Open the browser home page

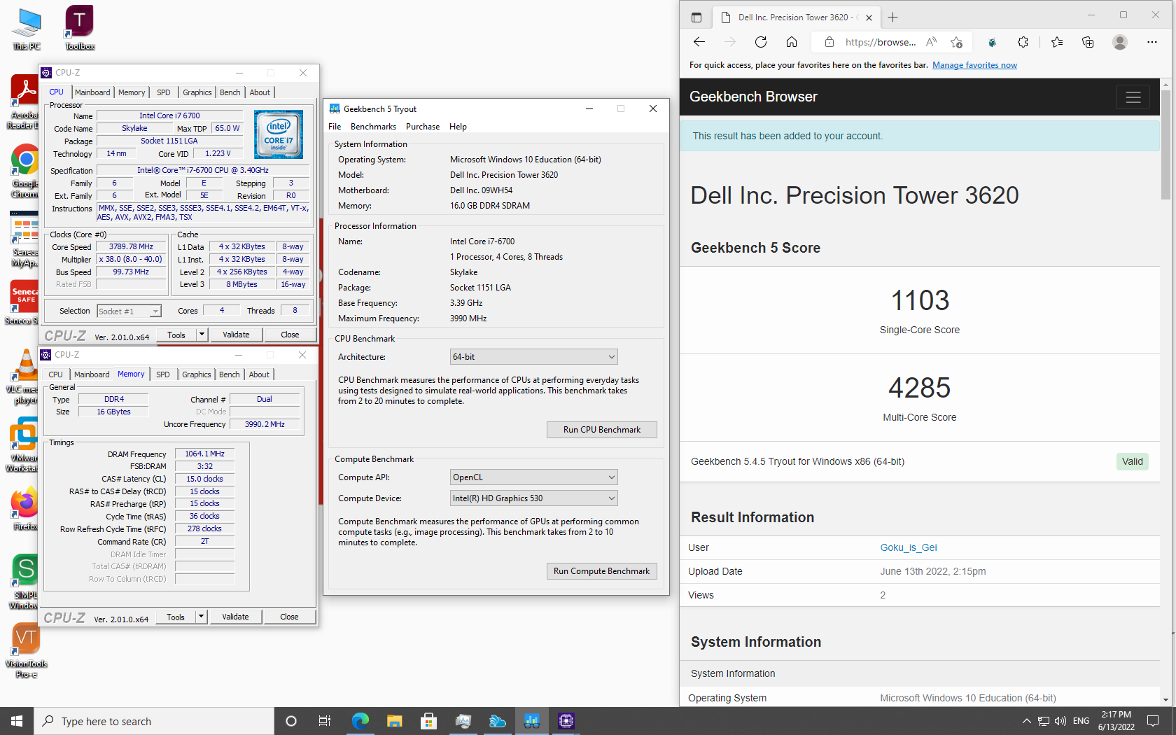click(x=792, y=42)
